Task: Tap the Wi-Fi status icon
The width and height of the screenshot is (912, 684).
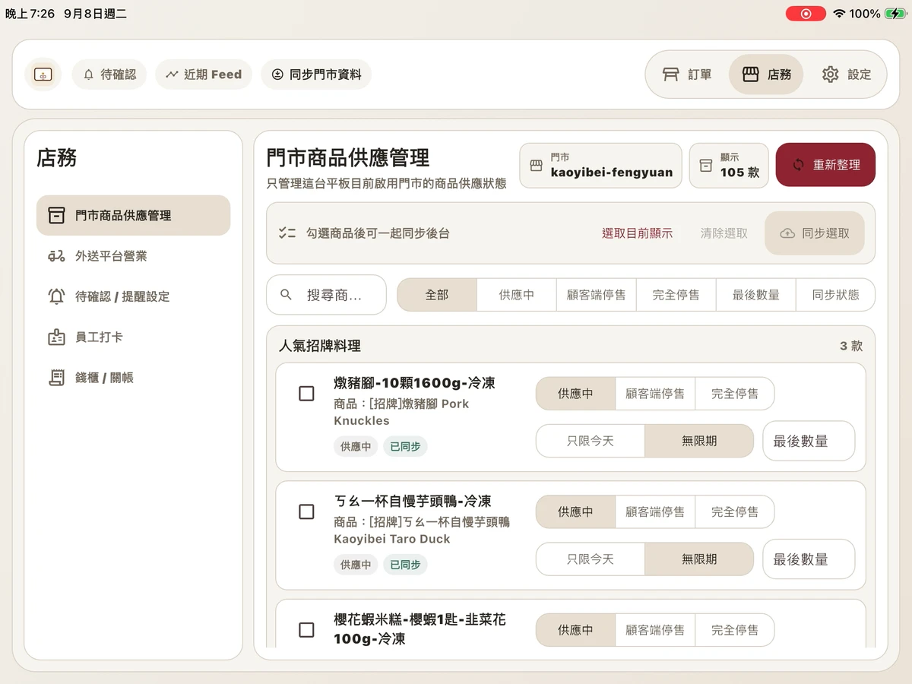Action: [x=839, y=14]
